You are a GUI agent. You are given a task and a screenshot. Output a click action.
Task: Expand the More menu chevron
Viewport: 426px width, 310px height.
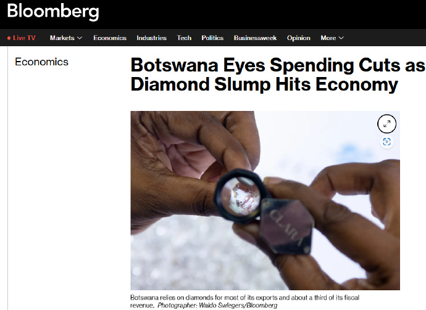coord(341,38)
